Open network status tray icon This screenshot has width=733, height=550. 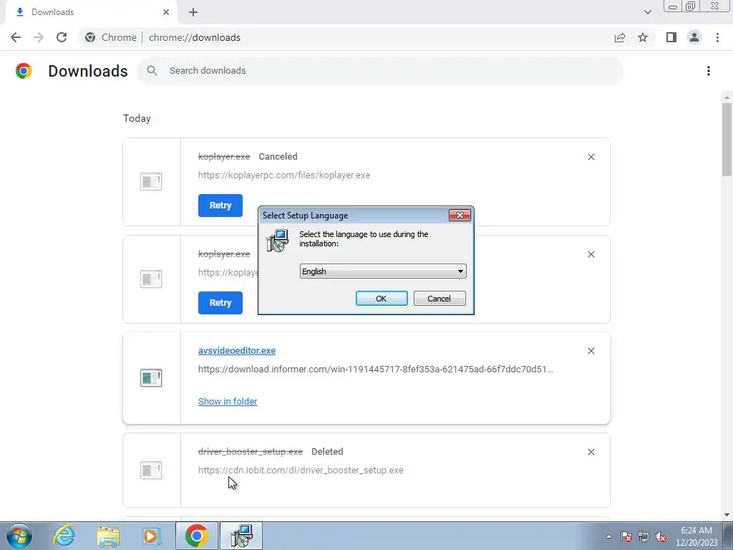644,537
